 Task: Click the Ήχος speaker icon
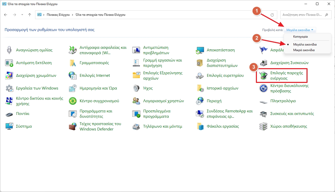136,88
